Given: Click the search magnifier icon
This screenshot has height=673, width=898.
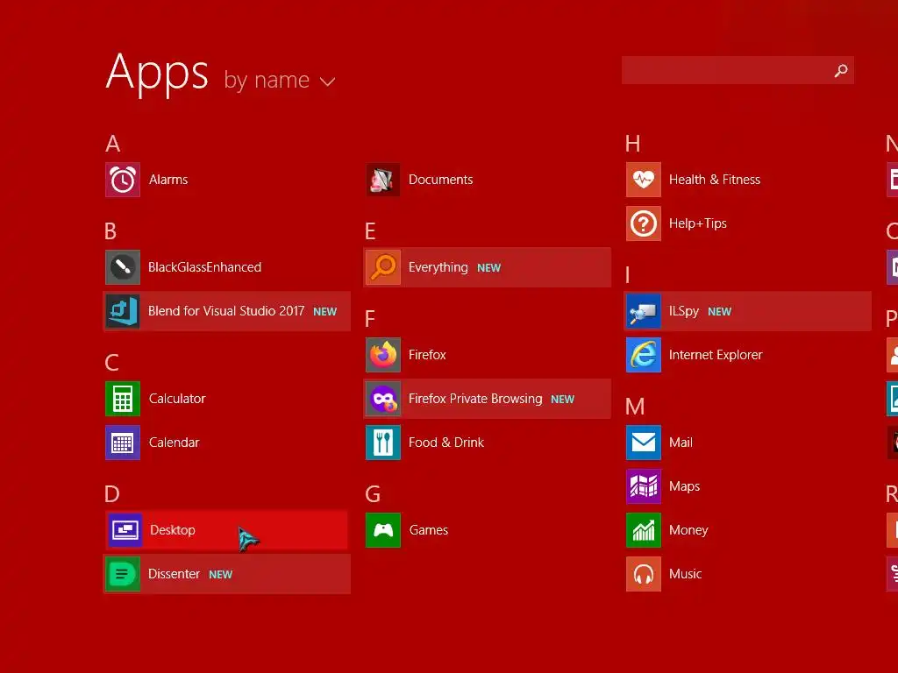Looking at the screenshot, I should (841, 70).
